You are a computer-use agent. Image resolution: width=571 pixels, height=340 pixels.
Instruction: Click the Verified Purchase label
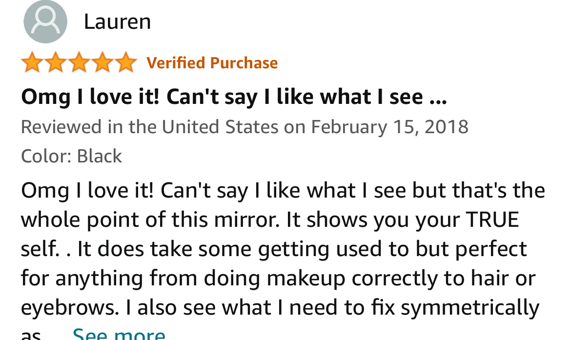(x=212, y=63)
